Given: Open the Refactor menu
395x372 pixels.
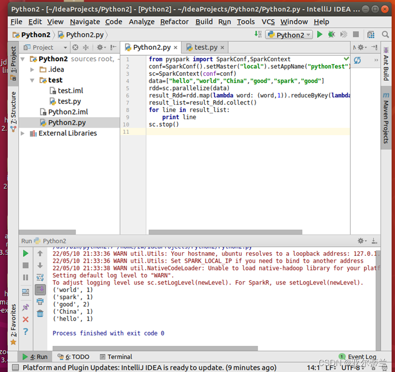Looking at the screenshot, I should click(x=174, y=22).
